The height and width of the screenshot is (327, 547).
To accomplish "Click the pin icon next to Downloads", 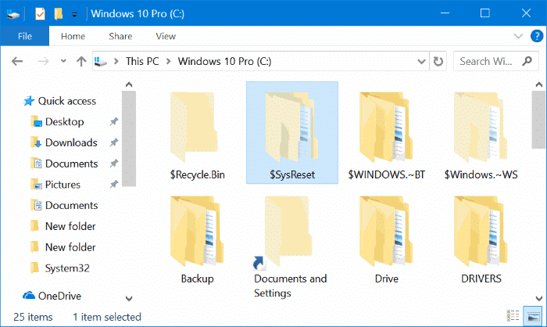I will click(x=114, y=142).
